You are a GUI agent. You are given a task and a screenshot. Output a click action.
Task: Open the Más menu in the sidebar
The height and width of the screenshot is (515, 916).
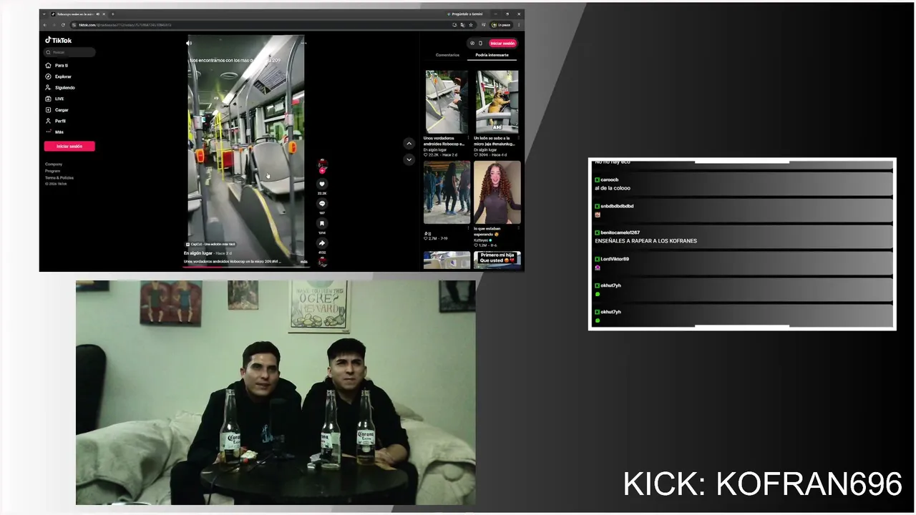55,132
